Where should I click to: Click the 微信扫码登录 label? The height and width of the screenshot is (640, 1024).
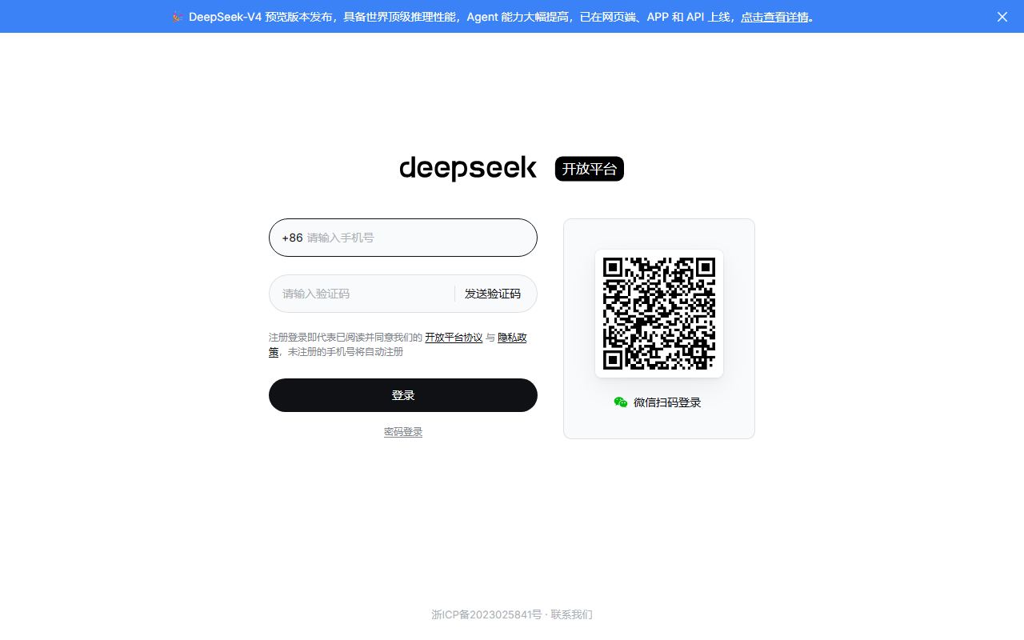tap(667, 402)
